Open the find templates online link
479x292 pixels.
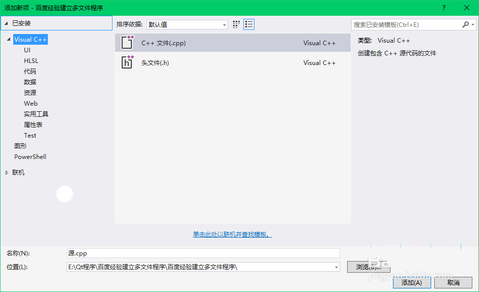(x=233, y=235)
